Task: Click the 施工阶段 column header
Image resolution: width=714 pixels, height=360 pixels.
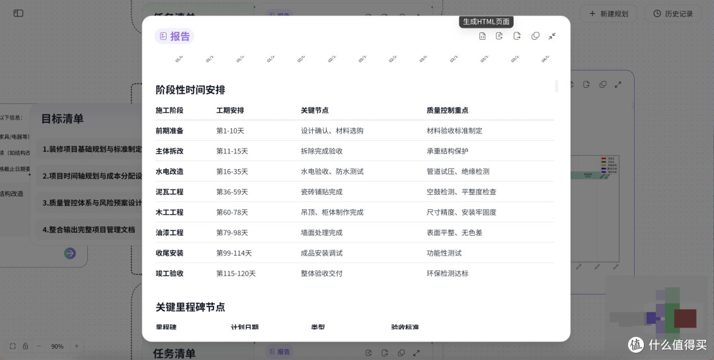Action: 169,110
